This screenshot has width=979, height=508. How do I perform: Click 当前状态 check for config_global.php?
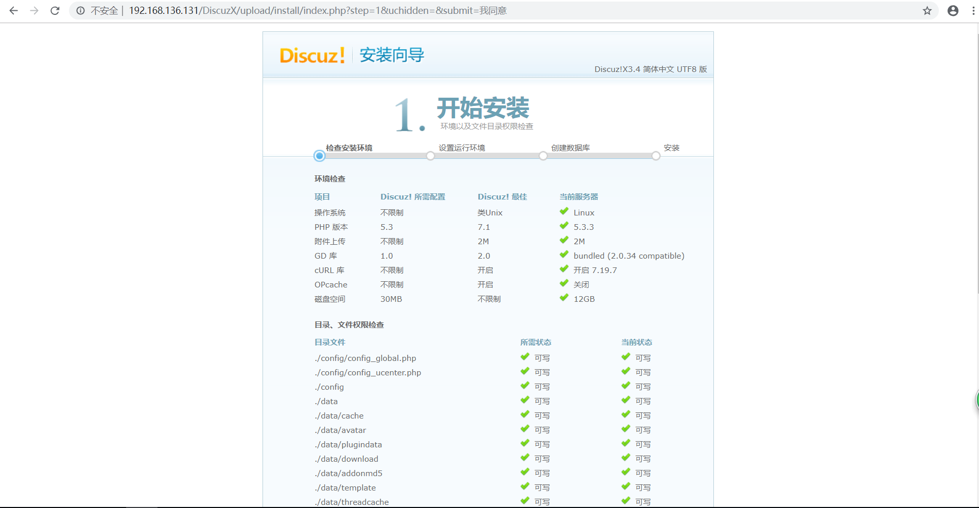626,356
